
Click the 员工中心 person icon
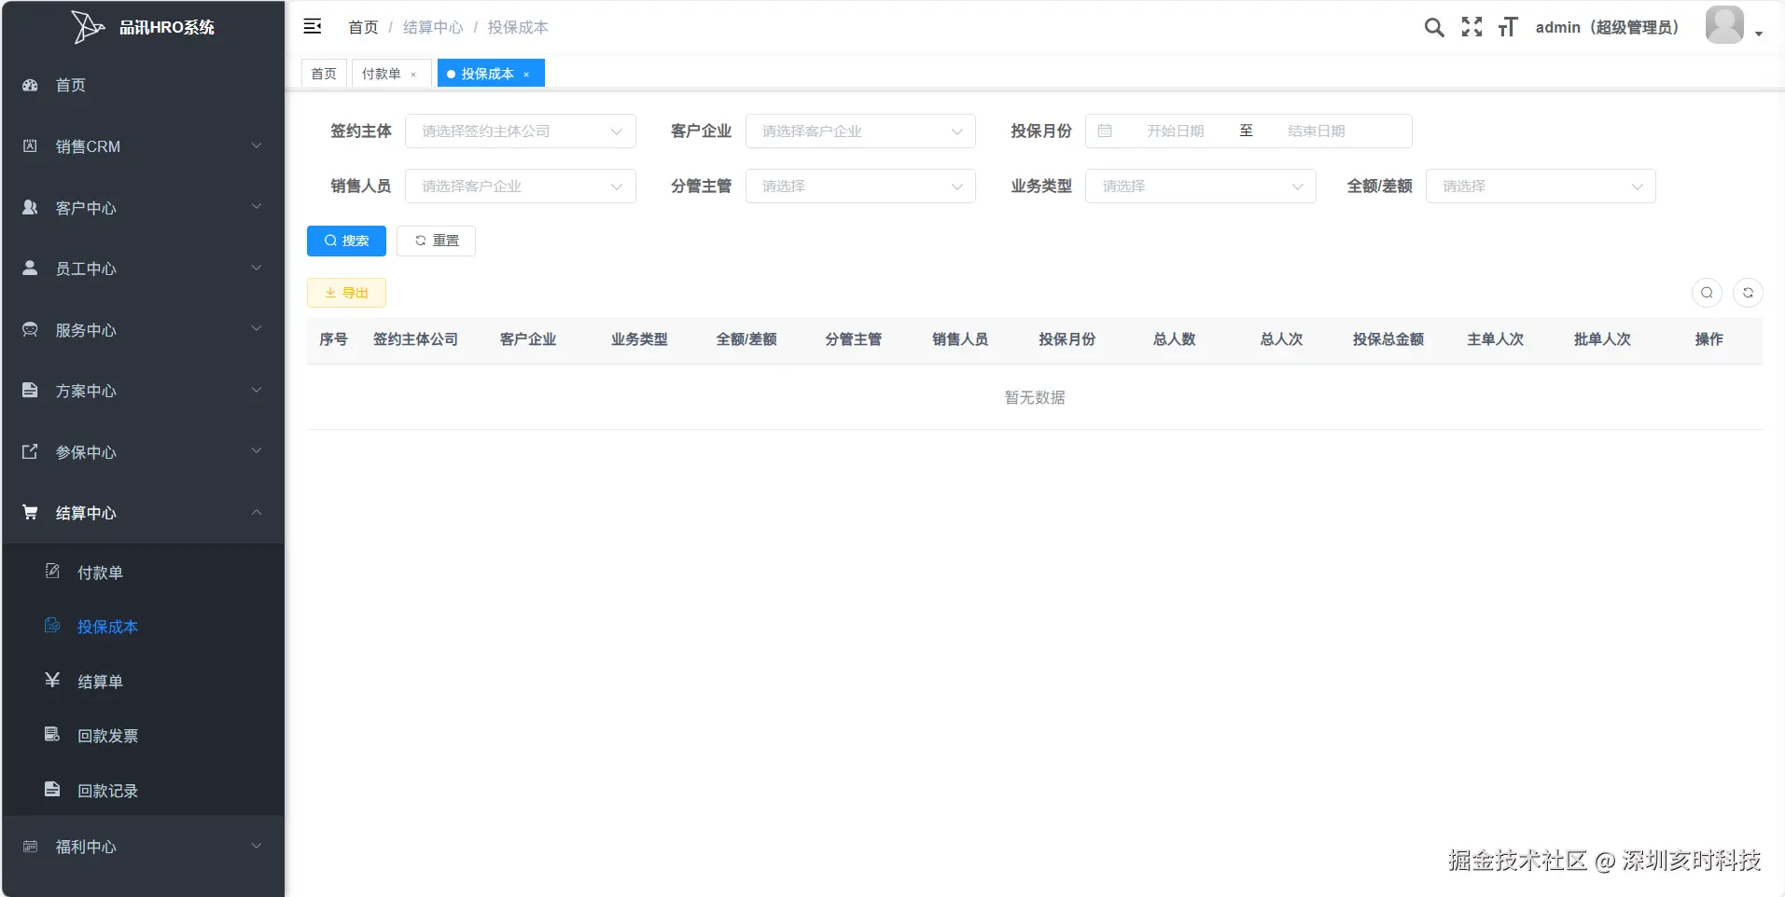(30, 268)
